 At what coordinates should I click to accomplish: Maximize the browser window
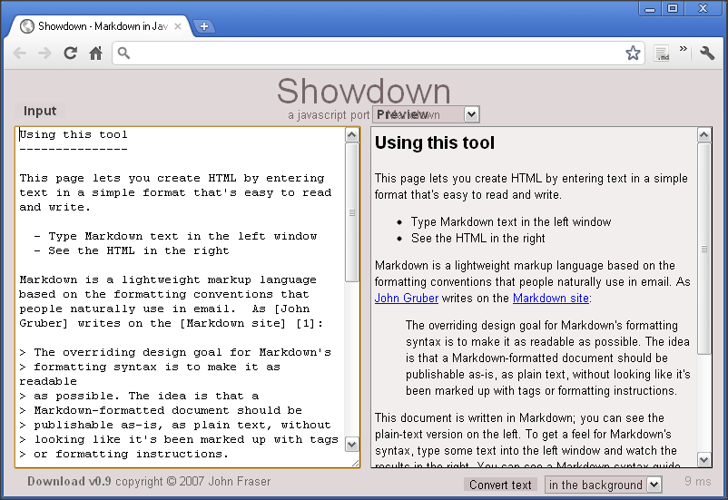pos(673,8)
